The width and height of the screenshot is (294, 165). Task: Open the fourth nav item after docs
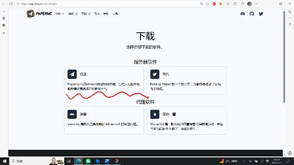click(x=97, y=13)
